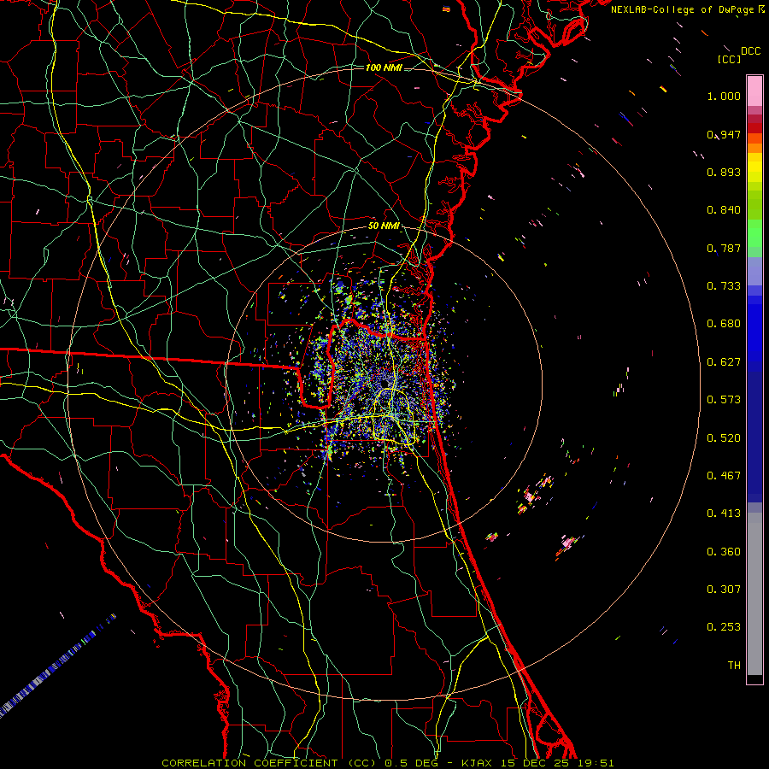Click the 0.360 color scale value

click(724, 552)
